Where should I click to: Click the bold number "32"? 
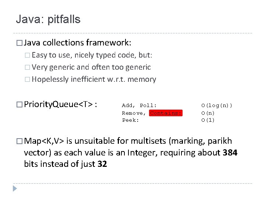tap(102, 164)
